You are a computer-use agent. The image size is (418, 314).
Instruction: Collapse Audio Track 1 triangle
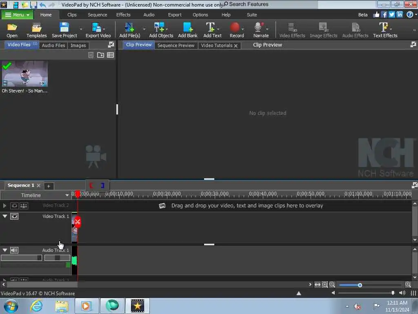[x=5, y=250]
